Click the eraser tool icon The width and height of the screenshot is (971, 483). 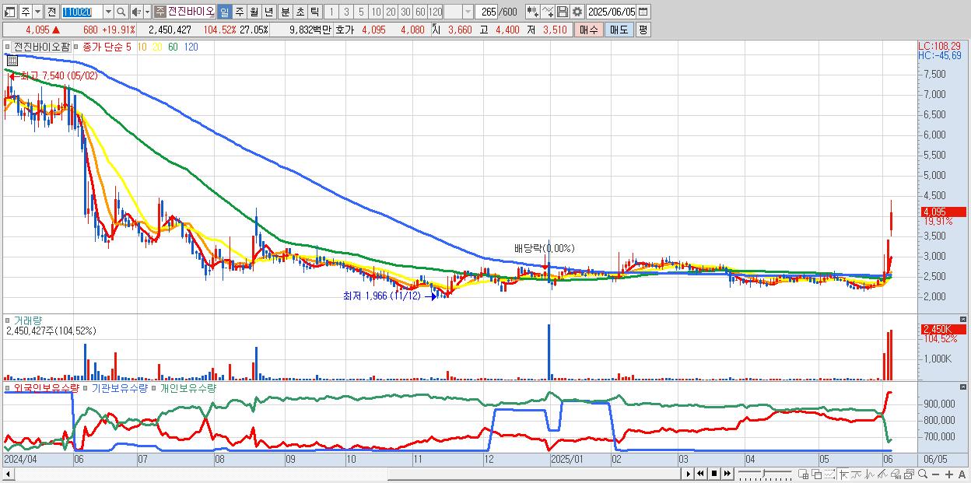[896, 474]
